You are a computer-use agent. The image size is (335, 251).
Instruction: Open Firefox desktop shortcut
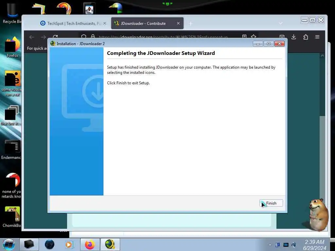tap(12, 47)
